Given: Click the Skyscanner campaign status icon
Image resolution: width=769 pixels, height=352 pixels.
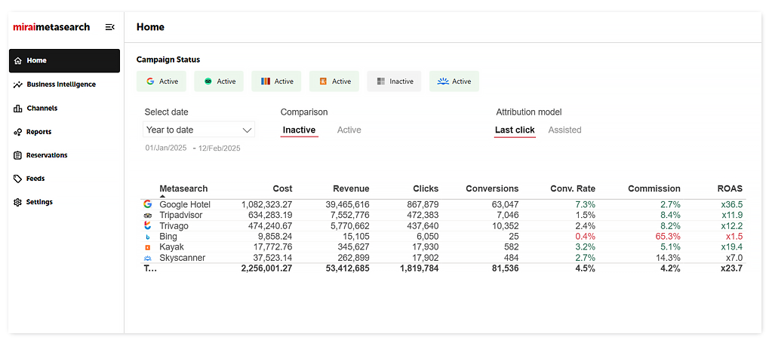Looking at the screenshot, I should click(x=443, y=81).
